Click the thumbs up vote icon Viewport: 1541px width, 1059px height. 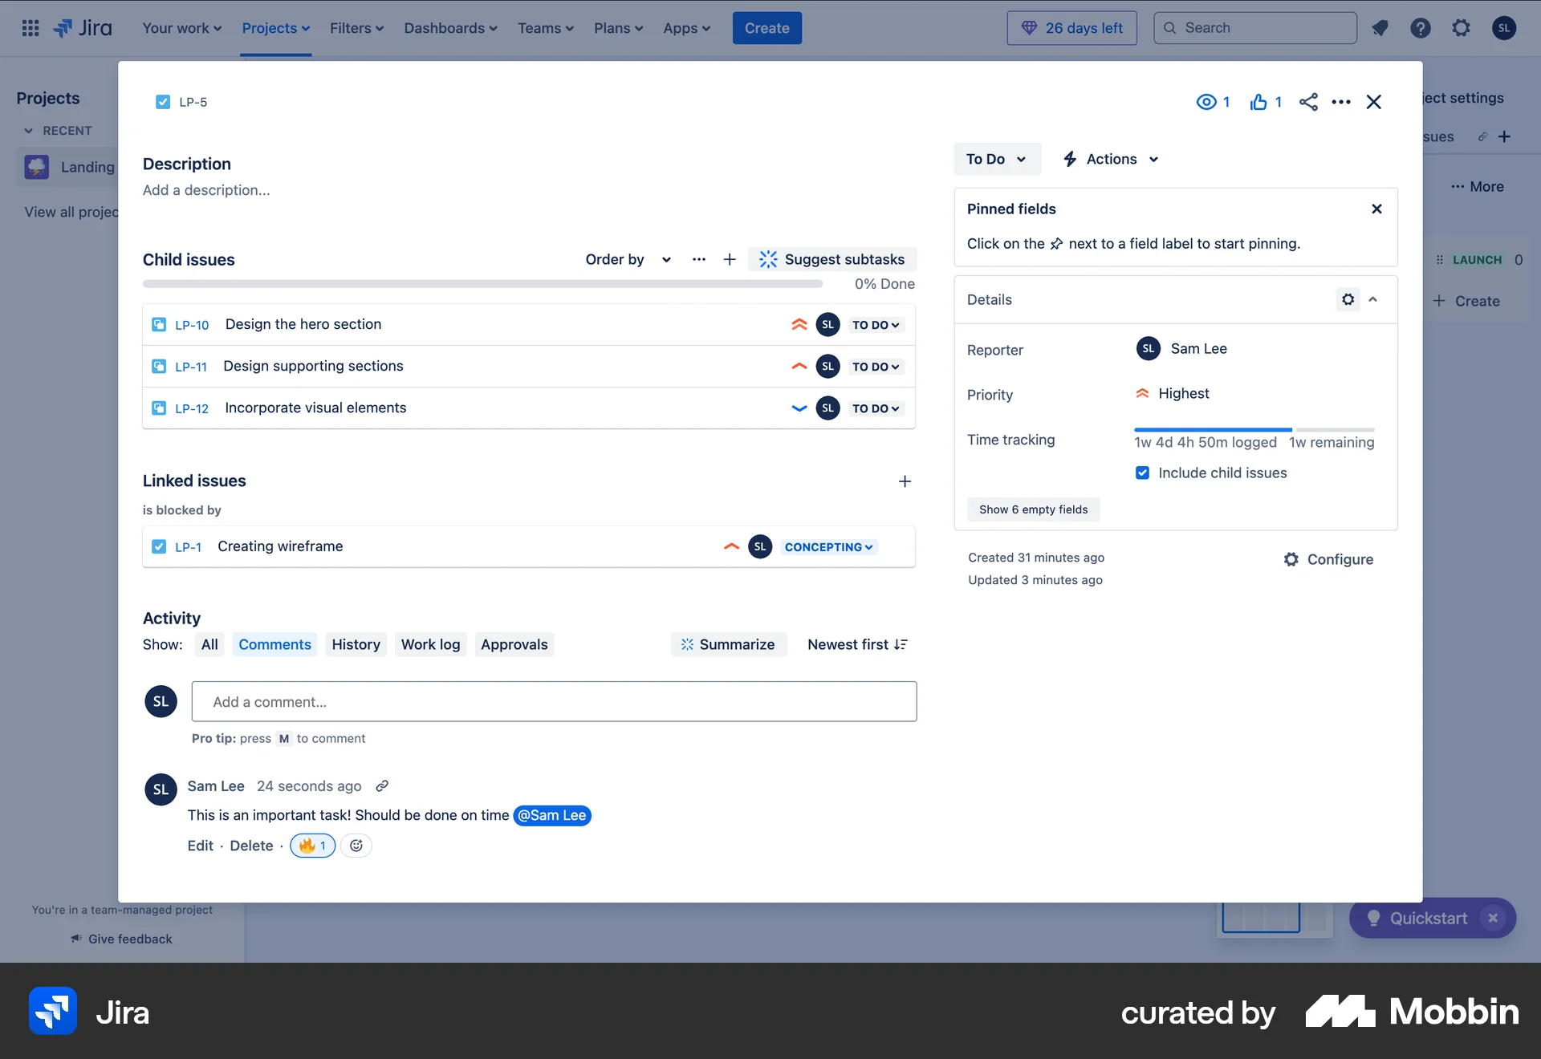(x=1258, y=102)
